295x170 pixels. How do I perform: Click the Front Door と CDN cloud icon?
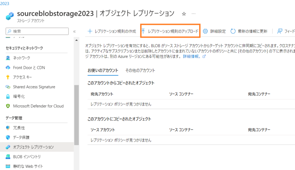pos(8,68)
